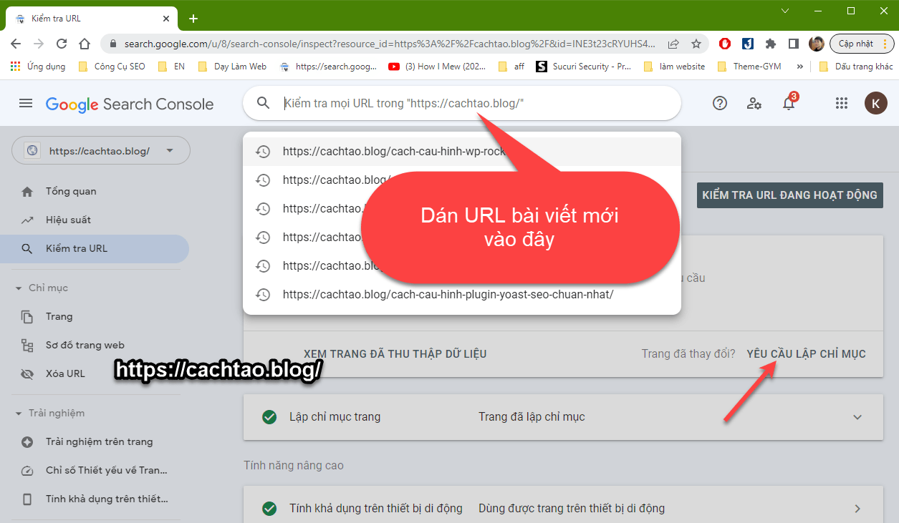The image size is (899, 523).
Task: Click the search magnifier icon in URL inspection bar
Action: [x=264, y=104]
